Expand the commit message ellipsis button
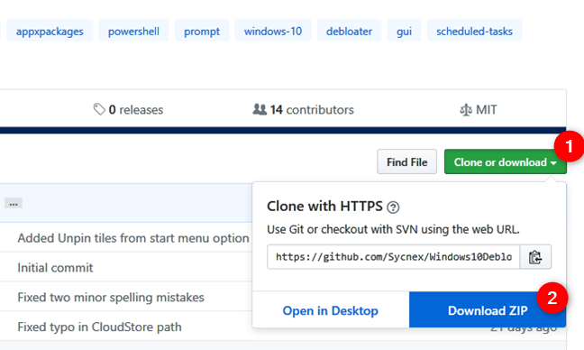The height and width of the screenshot is (350, 584). (14, 203)
